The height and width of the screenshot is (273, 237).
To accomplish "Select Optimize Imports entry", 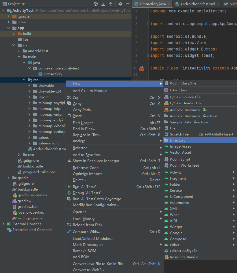I will [x=114, y=174].
